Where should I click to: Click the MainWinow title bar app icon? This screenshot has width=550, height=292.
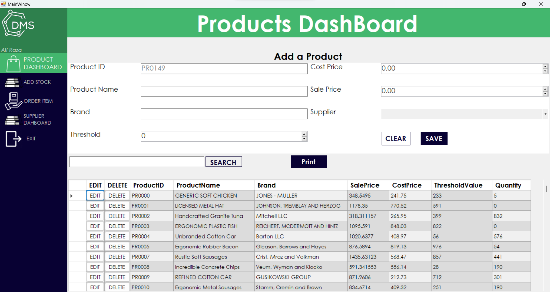(x=3, y=4)
